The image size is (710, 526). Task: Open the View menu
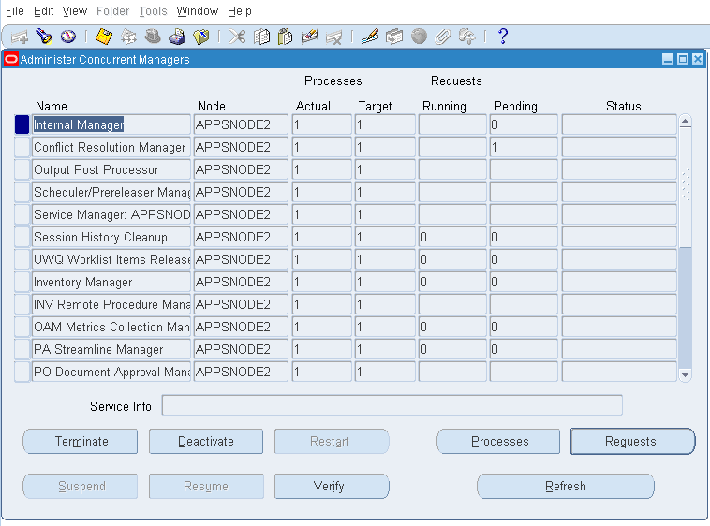(75, 11)
